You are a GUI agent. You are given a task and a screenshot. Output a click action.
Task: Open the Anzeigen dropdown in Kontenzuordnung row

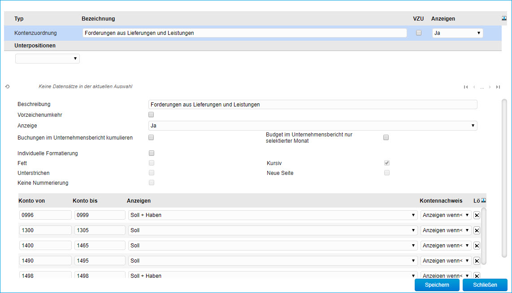click(x=457, y=33)
